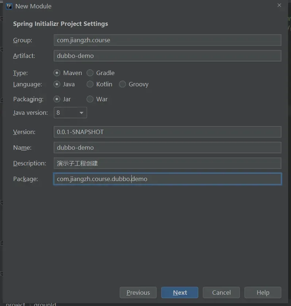Open the Java version dropdown
Viewport: 291px width, 306px height.
(x=82, y=113)
